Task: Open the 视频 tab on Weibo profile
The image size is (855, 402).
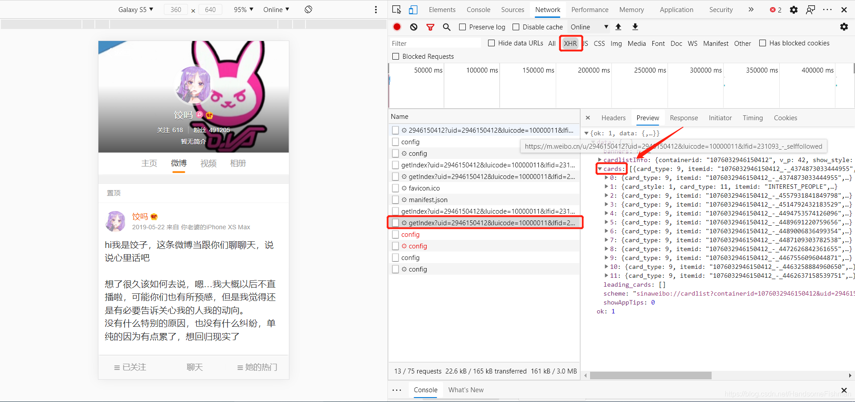Action: pyautogui.click(x=208, y=163)
